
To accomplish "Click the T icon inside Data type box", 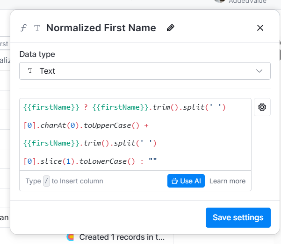I will click(30, 71).
